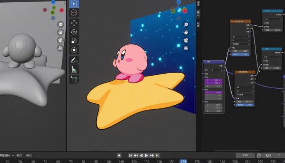Open the timeline 标记 (Marker) menu
285x163 pixels.
(29, 155)
